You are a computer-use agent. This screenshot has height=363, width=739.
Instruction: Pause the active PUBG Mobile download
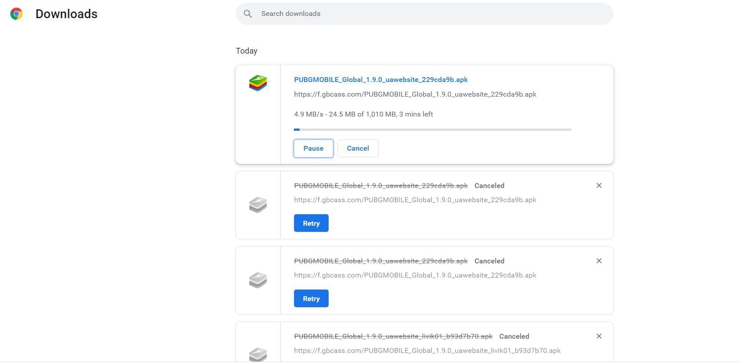click(313, 148)
